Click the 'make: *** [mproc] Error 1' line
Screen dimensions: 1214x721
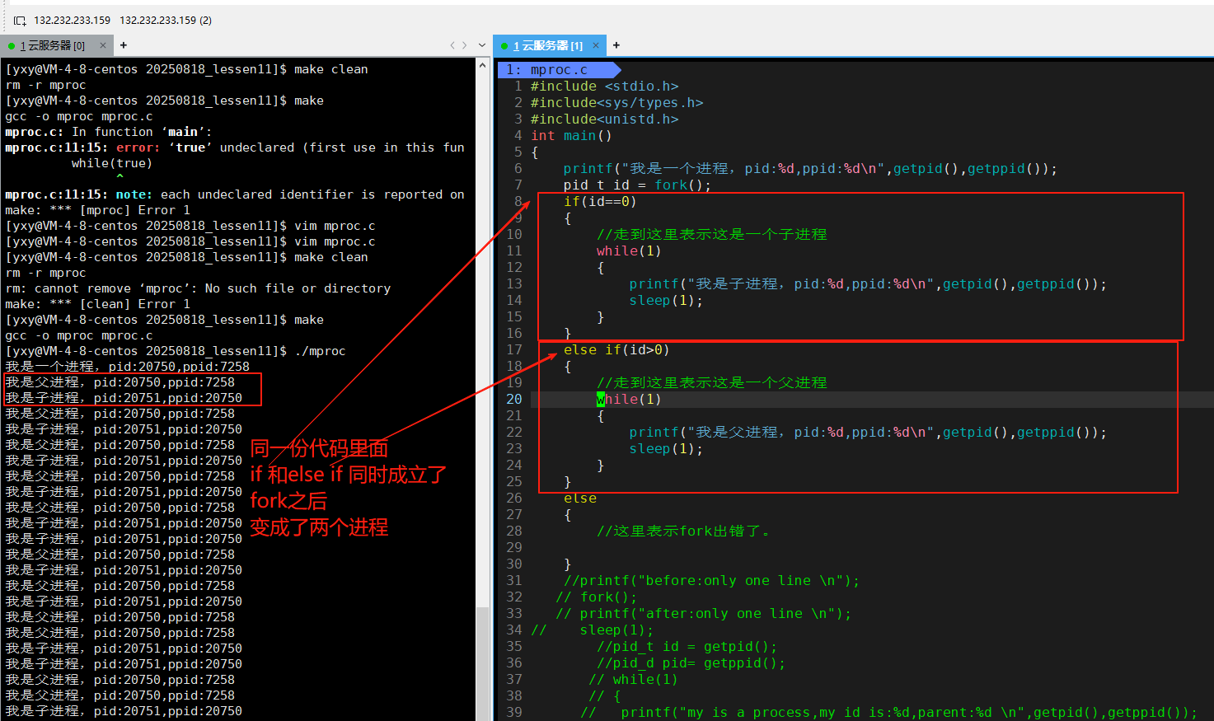pos(97,210)
